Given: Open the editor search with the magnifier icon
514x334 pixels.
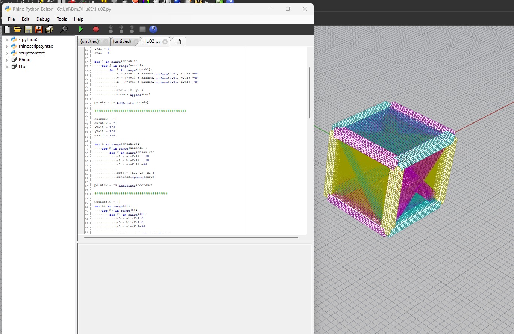Looking at the screenshot, I should pos(64,29).
